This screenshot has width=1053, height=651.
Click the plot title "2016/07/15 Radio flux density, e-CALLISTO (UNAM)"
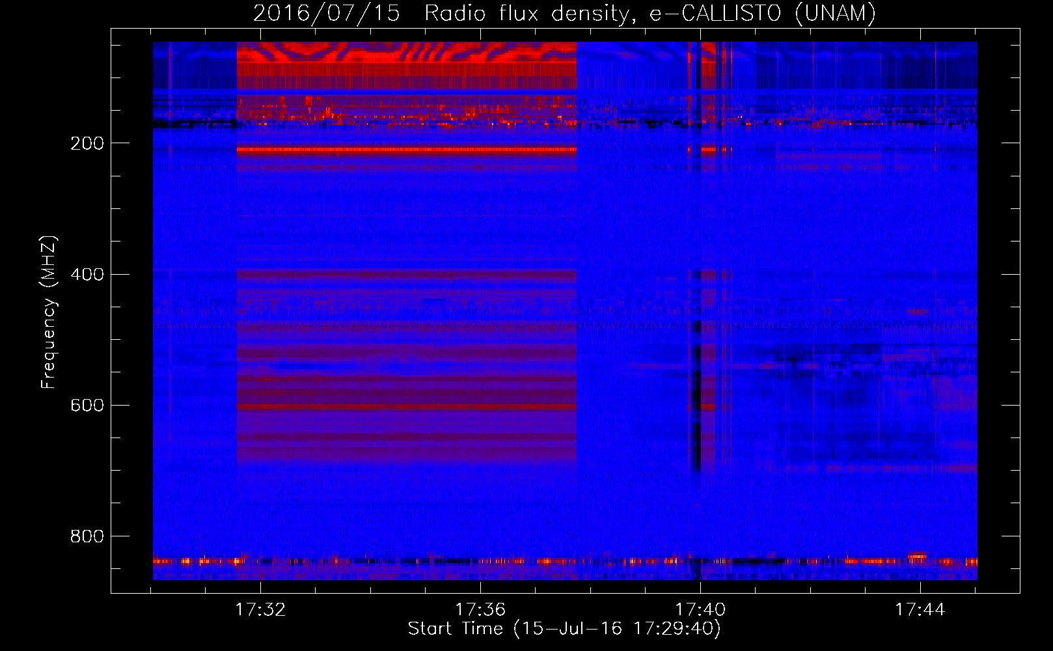[564, 13]
